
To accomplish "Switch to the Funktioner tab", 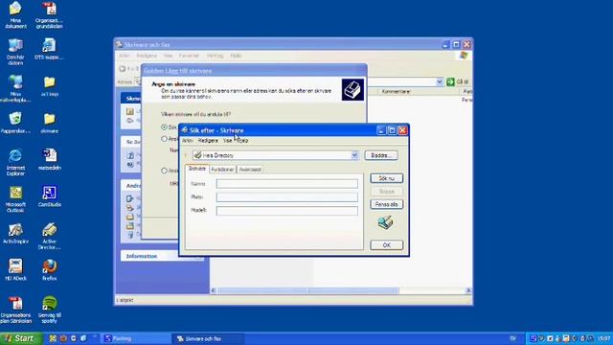I will pos(222,170).
